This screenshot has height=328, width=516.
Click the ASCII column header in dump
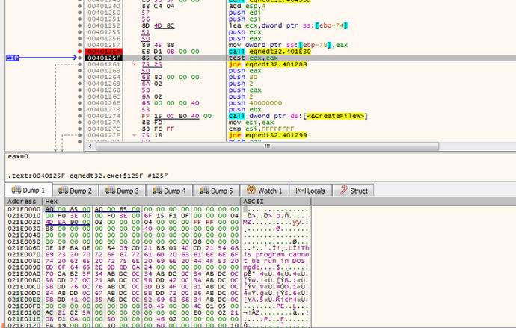[276, 202]
